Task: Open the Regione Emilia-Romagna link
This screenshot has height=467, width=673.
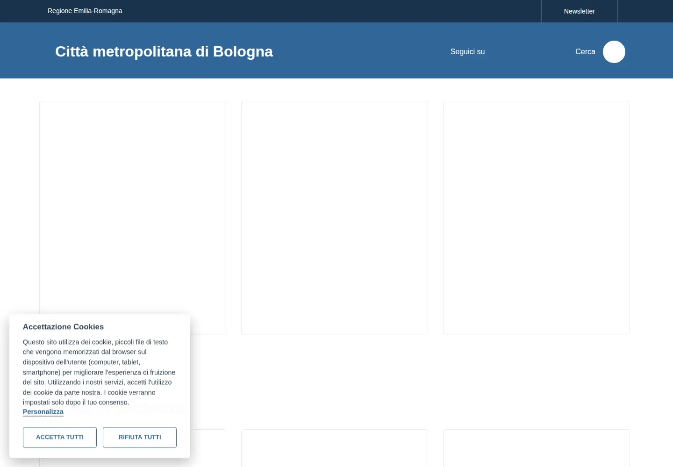Action: pyautogui.click(x=85, y=11)
